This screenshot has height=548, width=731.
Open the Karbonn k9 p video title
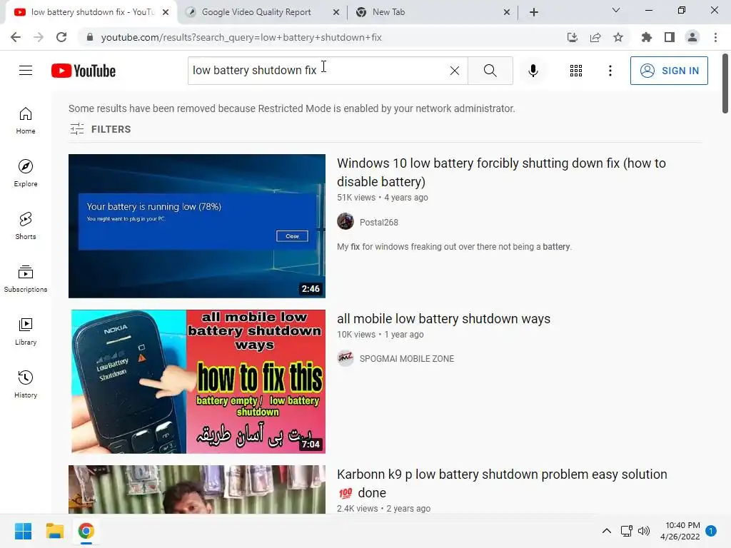[502, 483]
